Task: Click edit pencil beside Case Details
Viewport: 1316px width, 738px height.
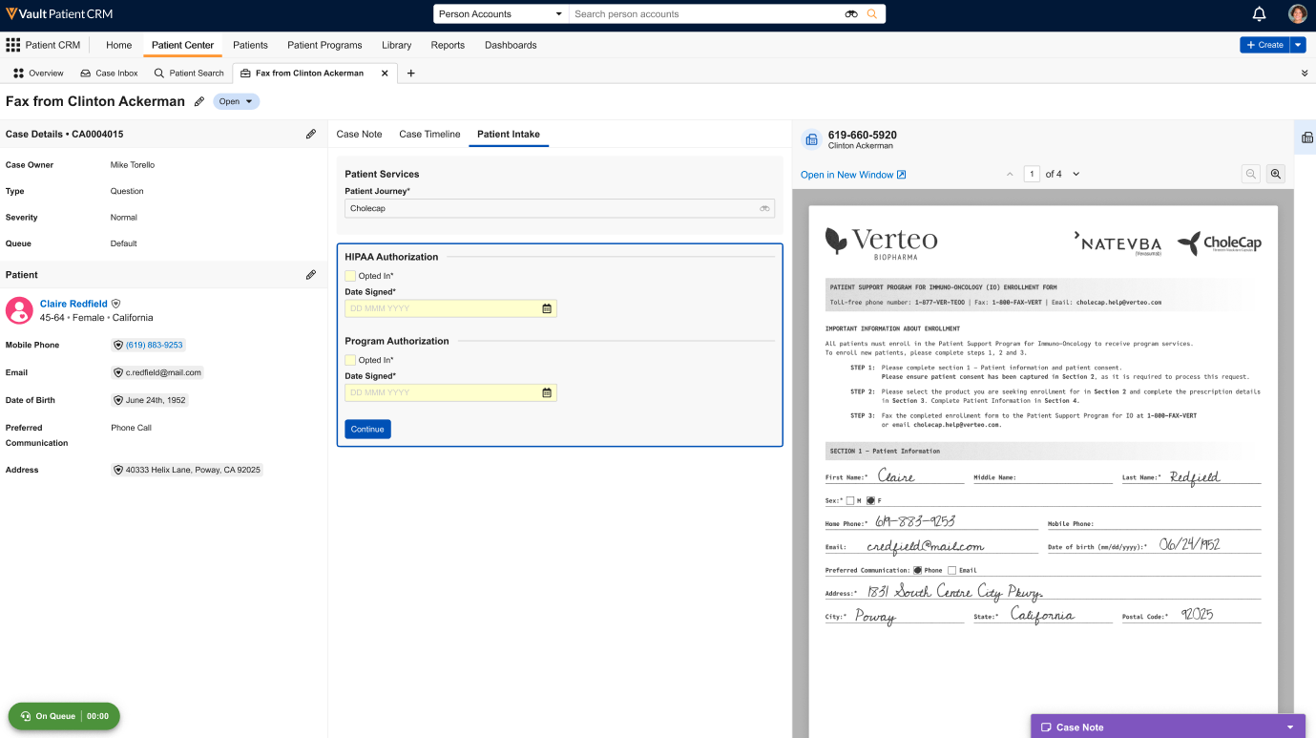Action: [310, 135]
